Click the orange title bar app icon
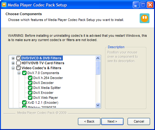This screenshot has width=155, height=130. tap(4, 5)
